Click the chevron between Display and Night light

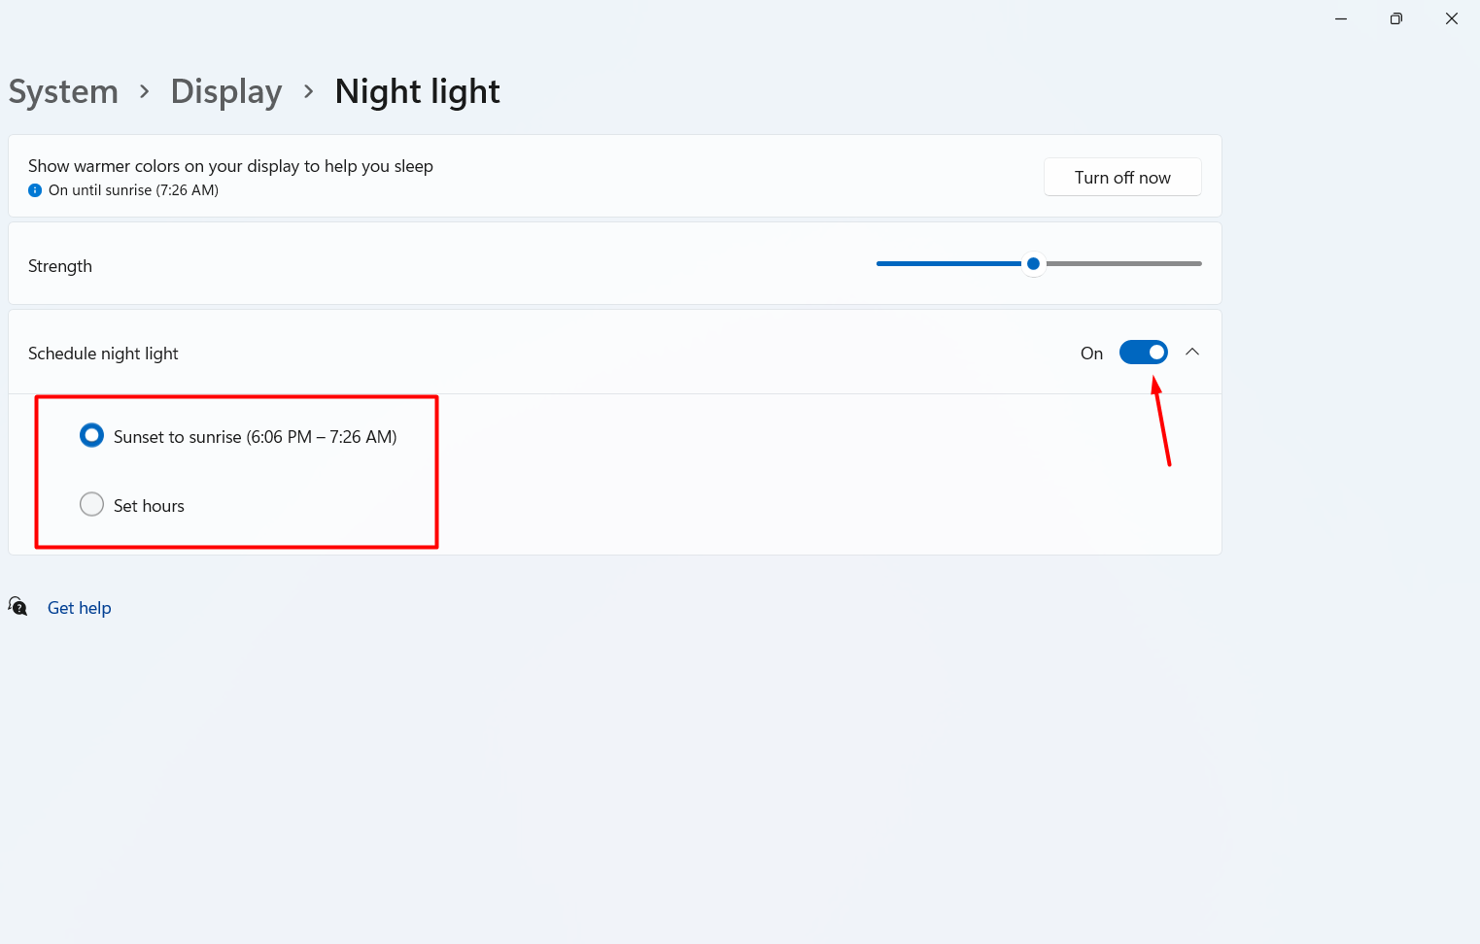click(x=309, y=91)
